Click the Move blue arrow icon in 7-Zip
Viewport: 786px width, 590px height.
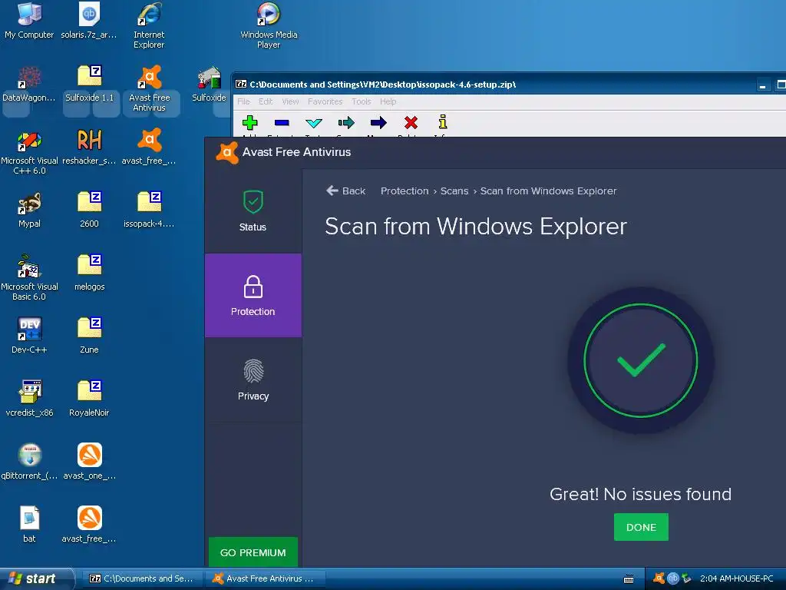point(378,122)
